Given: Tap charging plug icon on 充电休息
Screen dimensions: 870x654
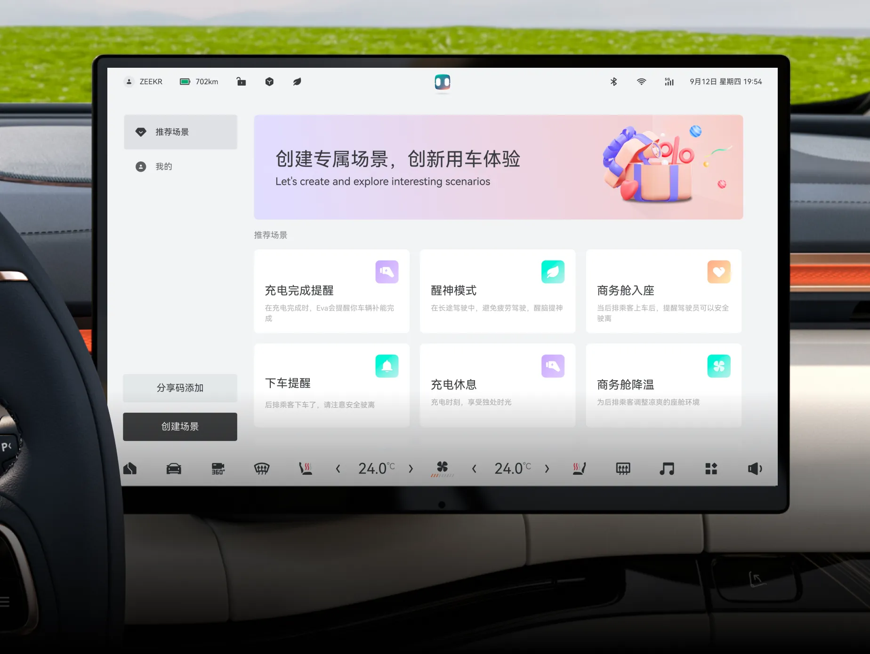Looking at the screenshot, I should (553, 366).
